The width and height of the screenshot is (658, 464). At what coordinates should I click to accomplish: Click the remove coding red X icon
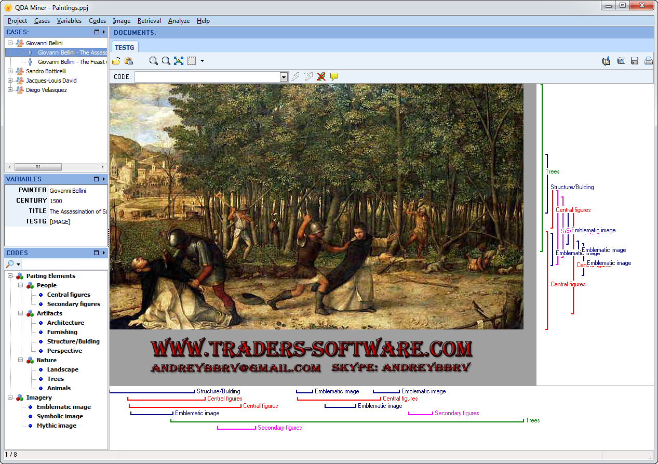(321, 76)
